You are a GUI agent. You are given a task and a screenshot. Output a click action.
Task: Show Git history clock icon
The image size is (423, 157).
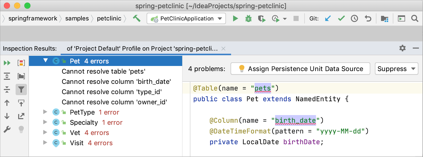354,18
